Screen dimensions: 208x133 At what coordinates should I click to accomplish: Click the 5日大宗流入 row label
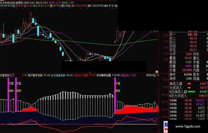(178, 96)
